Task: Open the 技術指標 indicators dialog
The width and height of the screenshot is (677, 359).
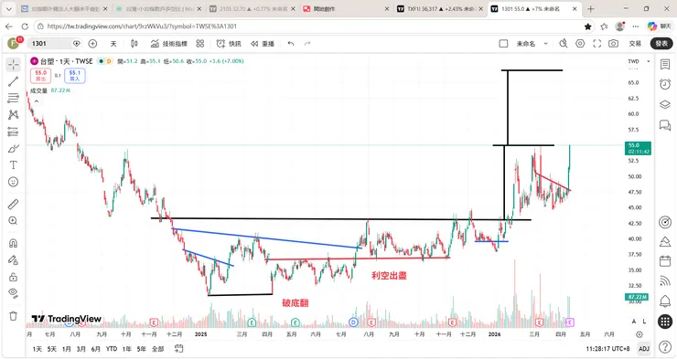Action: point(169,44)
